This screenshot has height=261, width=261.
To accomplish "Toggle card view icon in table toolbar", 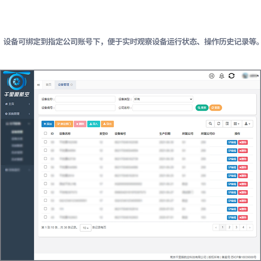I will point(227,124).
